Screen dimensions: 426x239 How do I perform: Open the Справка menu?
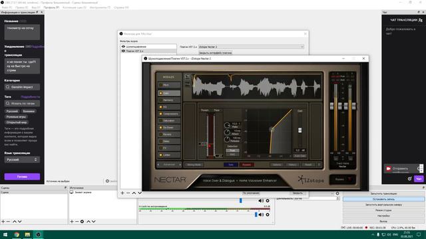click(x=121, y=7)
